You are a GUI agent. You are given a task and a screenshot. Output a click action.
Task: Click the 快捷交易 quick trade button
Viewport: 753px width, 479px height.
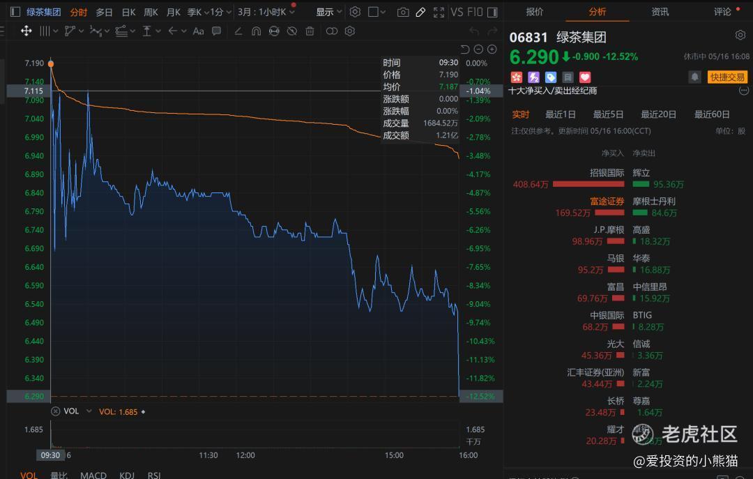tap(727, 77)
